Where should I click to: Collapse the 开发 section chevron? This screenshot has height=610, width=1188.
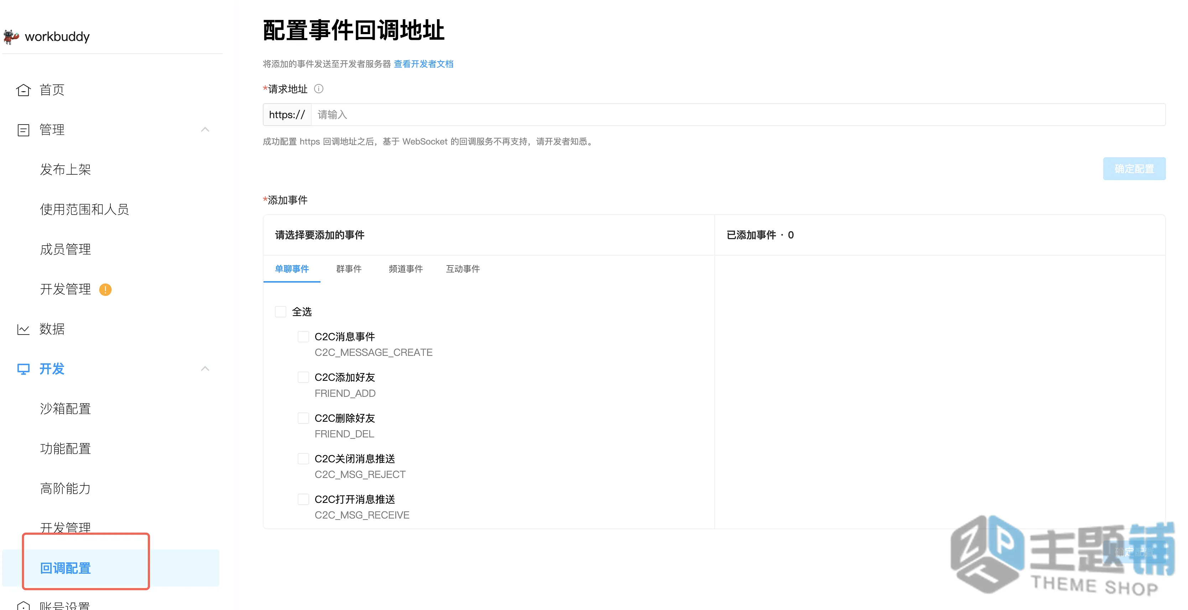pos(205,369)
